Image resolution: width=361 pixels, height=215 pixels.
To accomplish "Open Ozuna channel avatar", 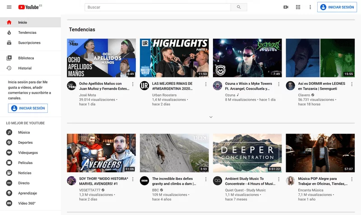I will (218, 86).
